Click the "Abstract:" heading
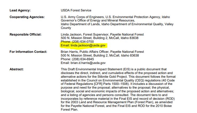 point(17,69)
